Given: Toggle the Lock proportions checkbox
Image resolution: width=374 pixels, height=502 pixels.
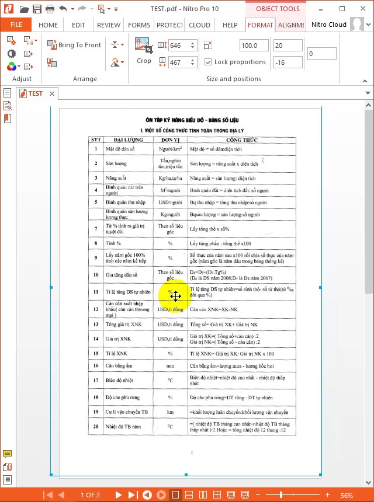Looking at the screenshot, I should (x=208, y=62).
